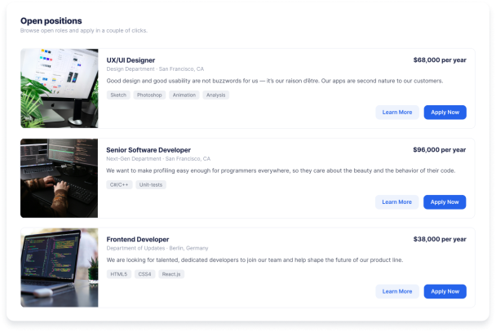
Task: Select the Sketch skill tag
Action: (118, 95)
